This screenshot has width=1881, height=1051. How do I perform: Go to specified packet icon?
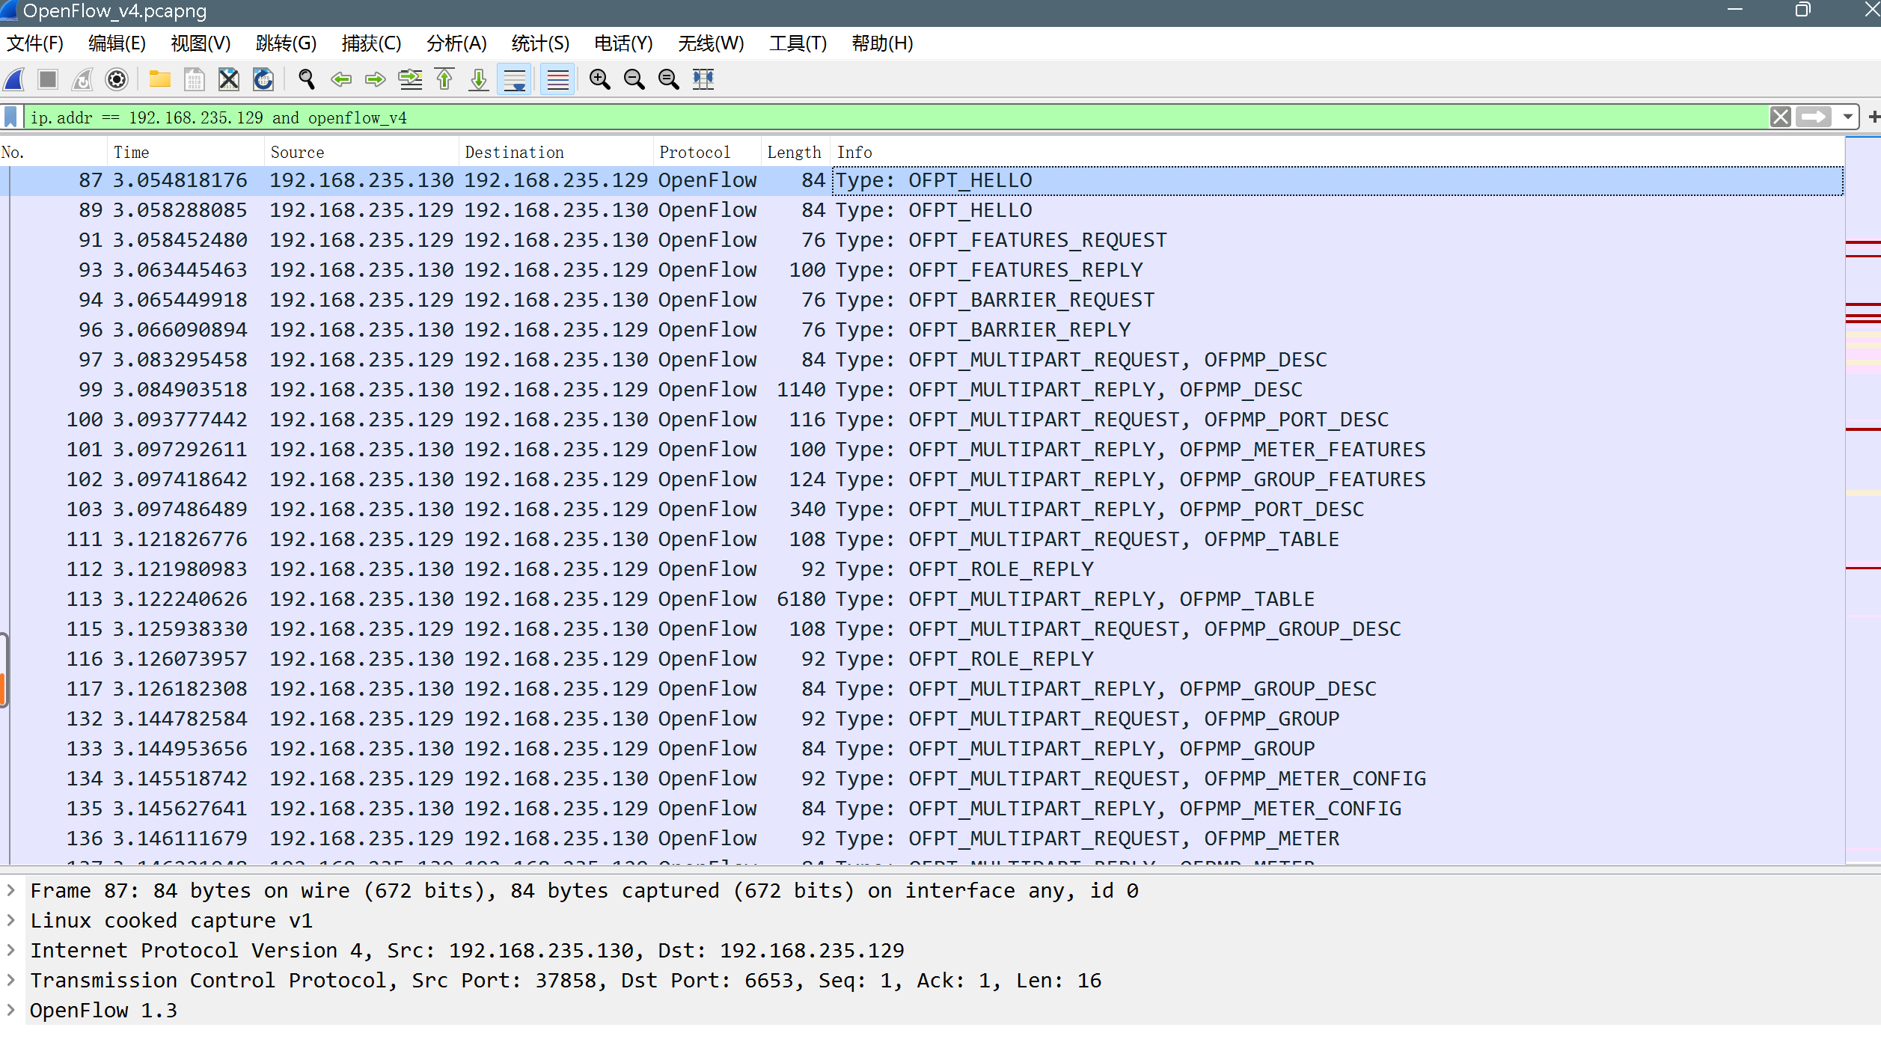410,79
